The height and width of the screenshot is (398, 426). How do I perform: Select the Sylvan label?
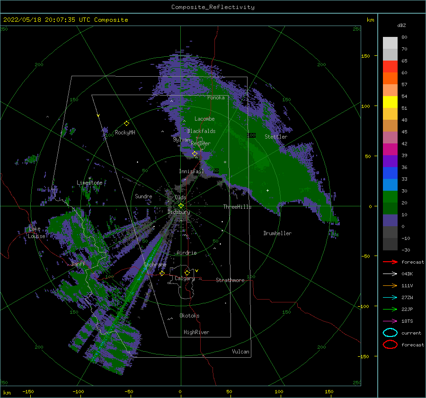pos(181,140)
